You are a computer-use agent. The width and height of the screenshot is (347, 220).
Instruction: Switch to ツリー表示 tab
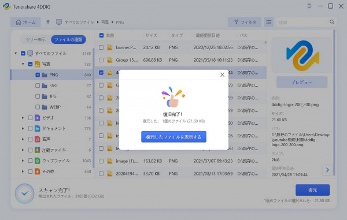36,39
